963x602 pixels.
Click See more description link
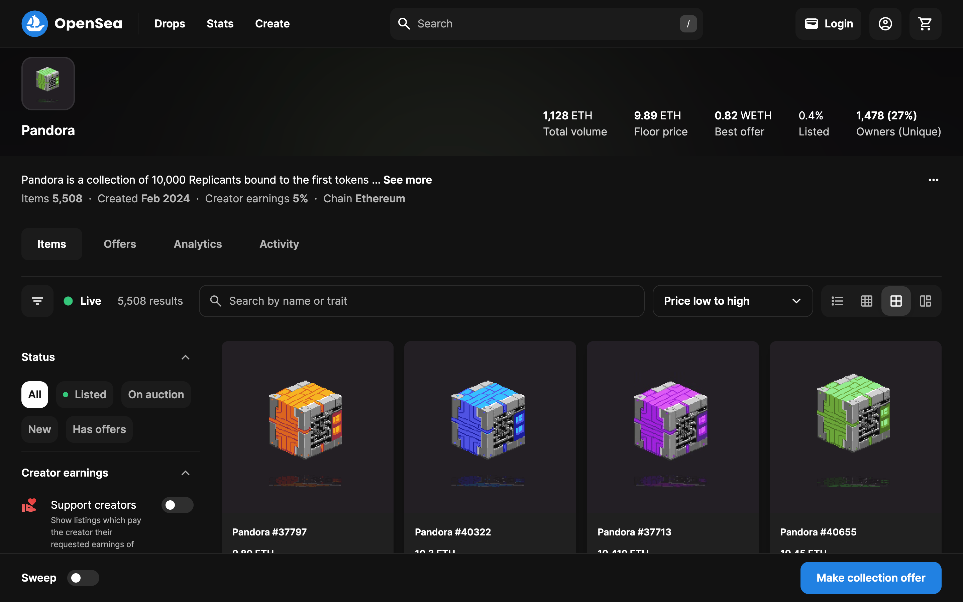407,180
